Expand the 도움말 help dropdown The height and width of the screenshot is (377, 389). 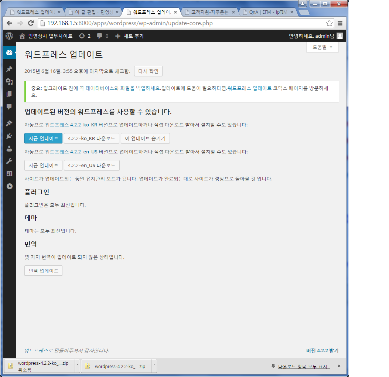322,47
